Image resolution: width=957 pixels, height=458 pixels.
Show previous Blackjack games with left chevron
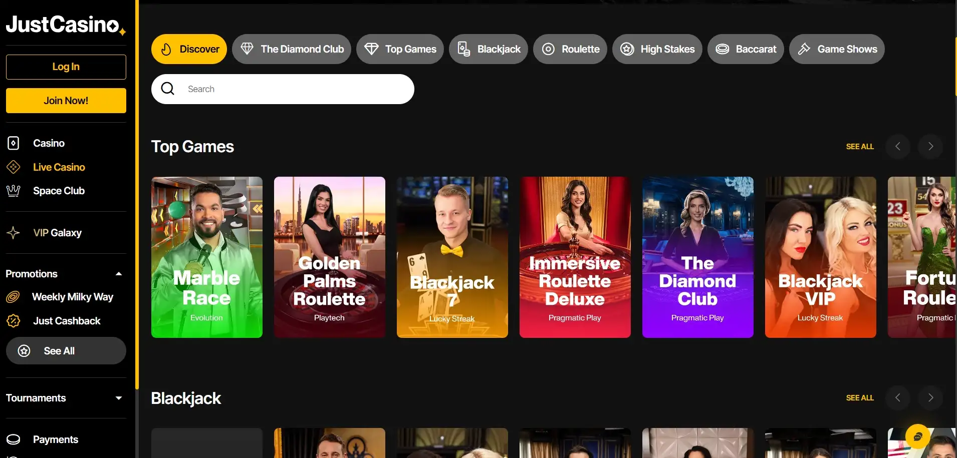click(898, 398)
